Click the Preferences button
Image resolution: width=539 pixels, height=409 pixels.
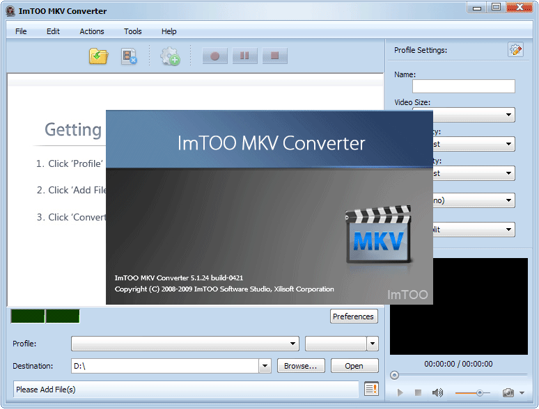point(353,316)
